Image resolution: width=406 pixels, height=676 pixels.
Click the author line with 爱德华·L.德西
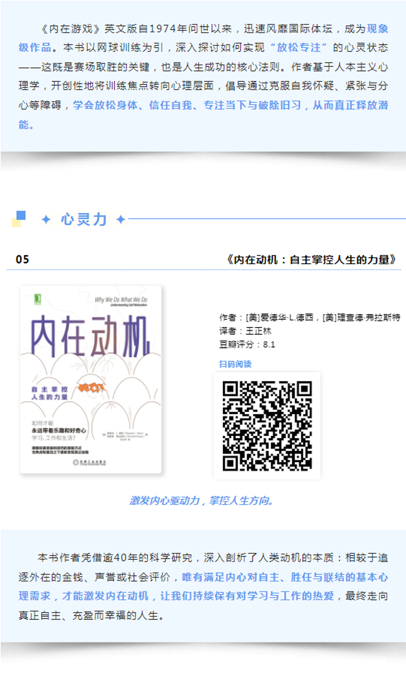click(309, 317)
